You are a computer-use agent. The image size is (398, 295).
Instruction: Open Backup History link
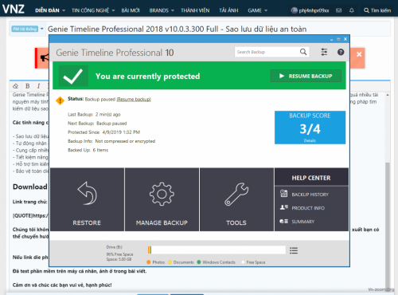[x=310, y=195]
